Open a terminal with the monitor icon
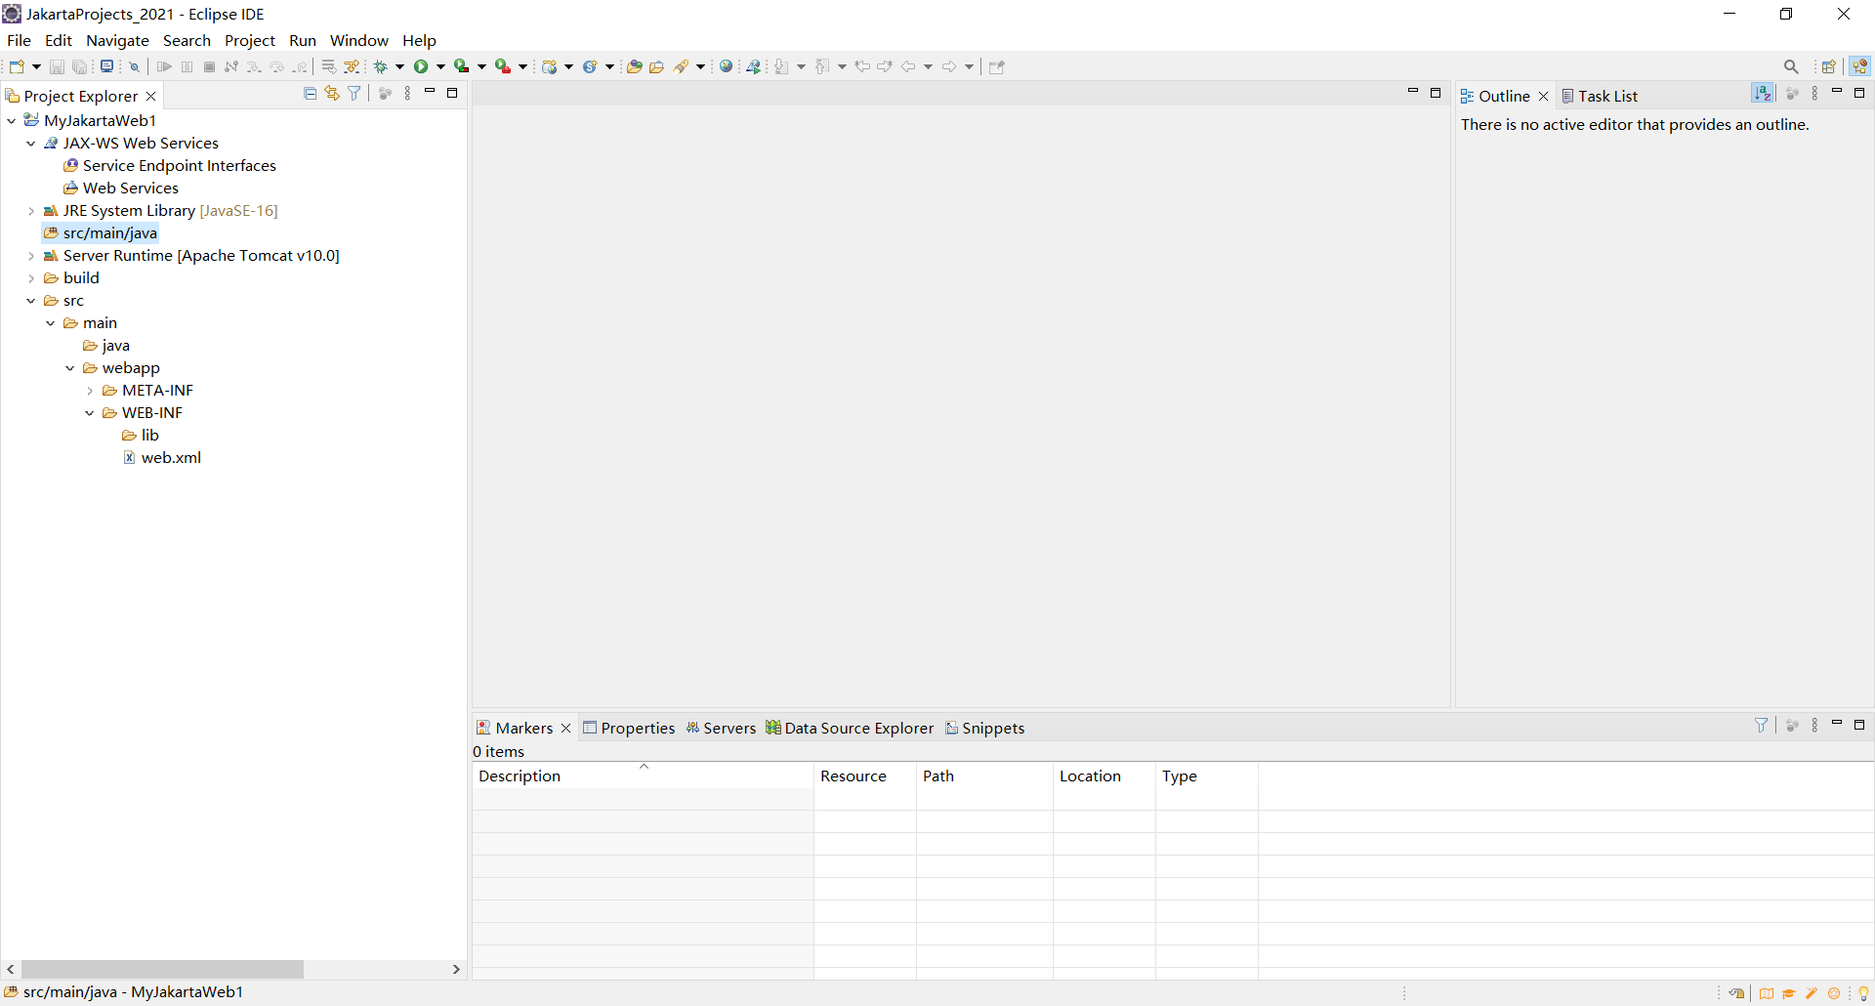 pos(107,66)
